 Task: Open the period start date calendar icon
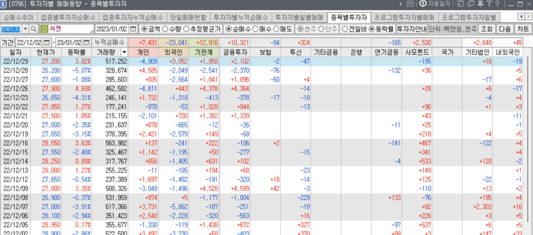(x=46, y=42)
